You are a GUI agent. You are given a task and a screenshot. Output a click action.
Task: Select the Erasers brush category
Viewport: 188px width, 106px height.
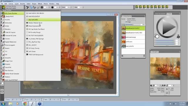pos(13,48)
